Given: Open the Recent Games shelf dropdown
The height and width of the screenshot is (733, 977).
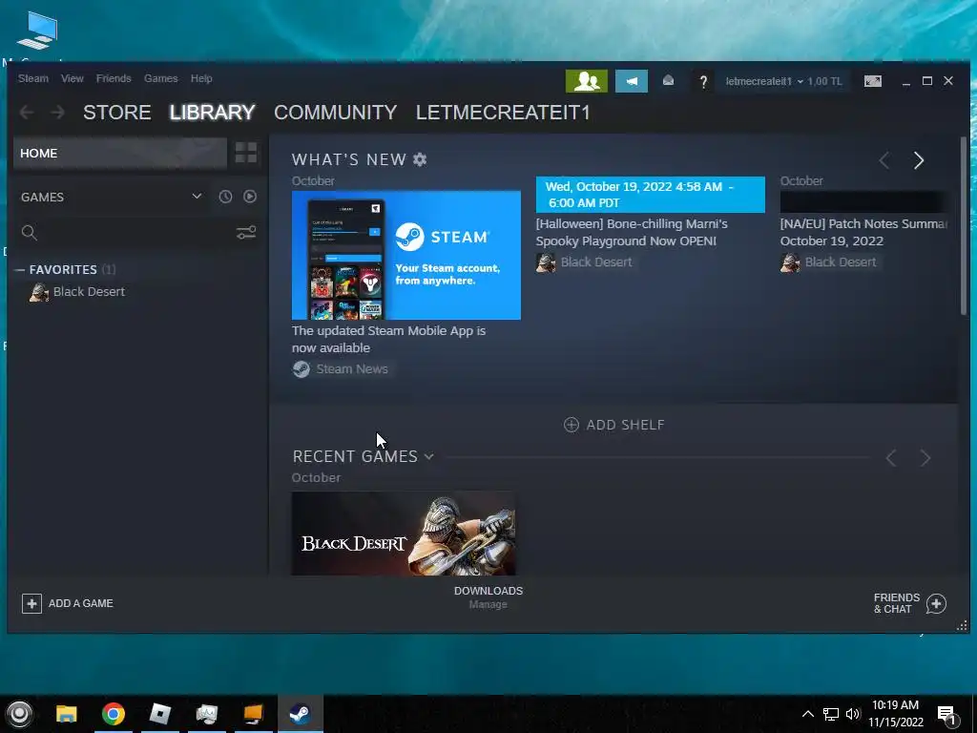Looking at the screenshot, I should (x=428, y=457).
